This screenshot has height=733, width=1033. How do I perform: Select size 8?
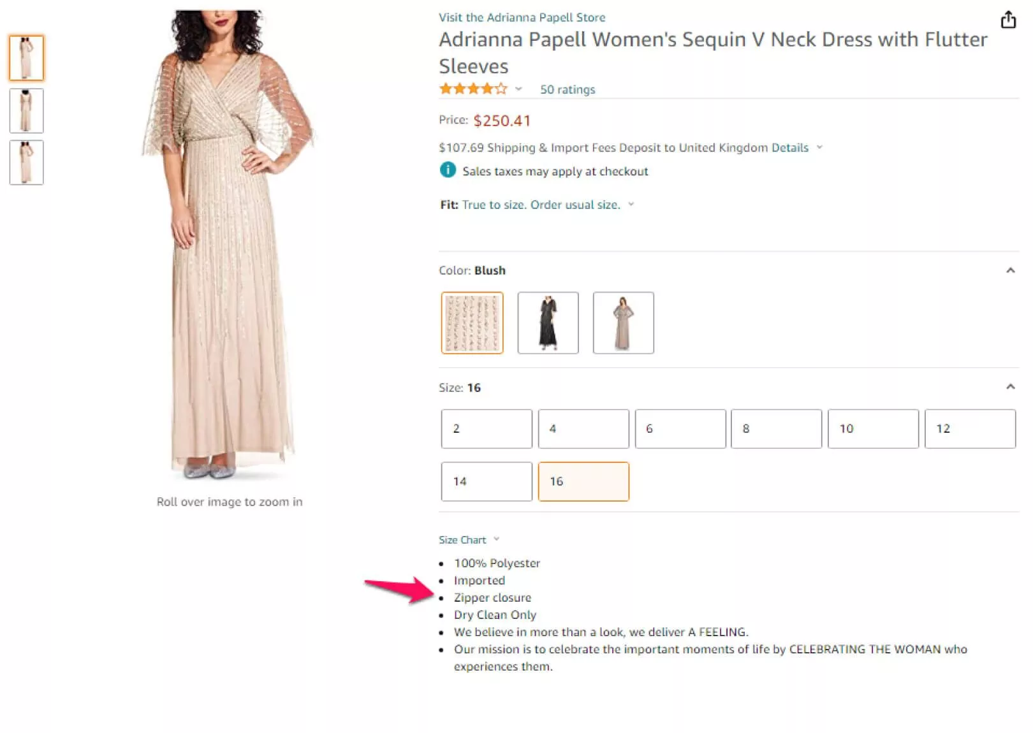776,428
